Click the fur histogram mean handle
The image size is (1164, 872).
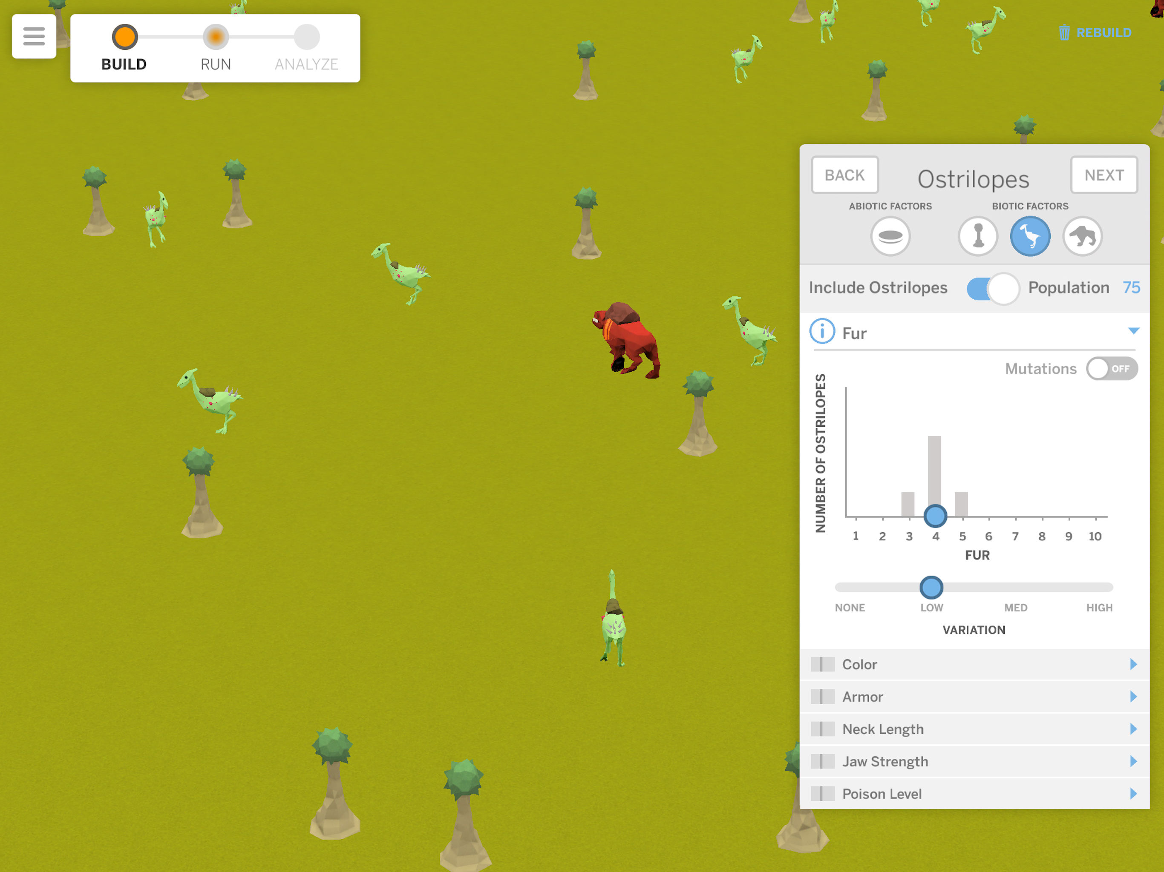935,516
